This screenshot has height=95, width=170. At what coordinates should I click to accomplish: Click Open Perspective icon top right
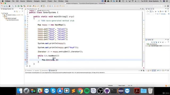pyautogui.click(x=165, y=6)
